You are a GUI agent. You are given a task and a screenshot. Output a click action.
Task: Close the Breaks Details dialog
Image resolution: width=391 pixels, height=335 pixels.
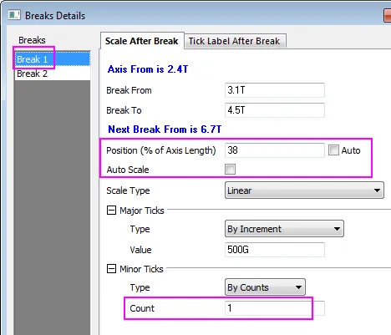[388, 15]
